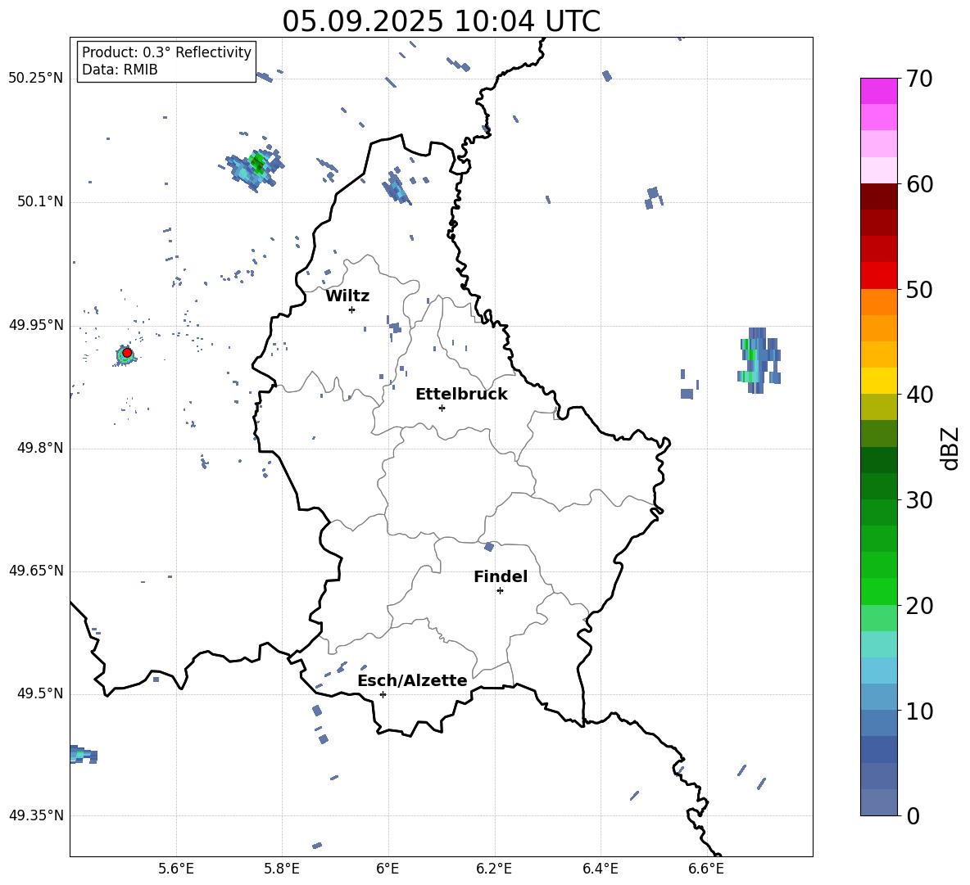Click the title '05.09.2025 10:04 UTC'
Screen dimensions: 970x885
[441, 21]
